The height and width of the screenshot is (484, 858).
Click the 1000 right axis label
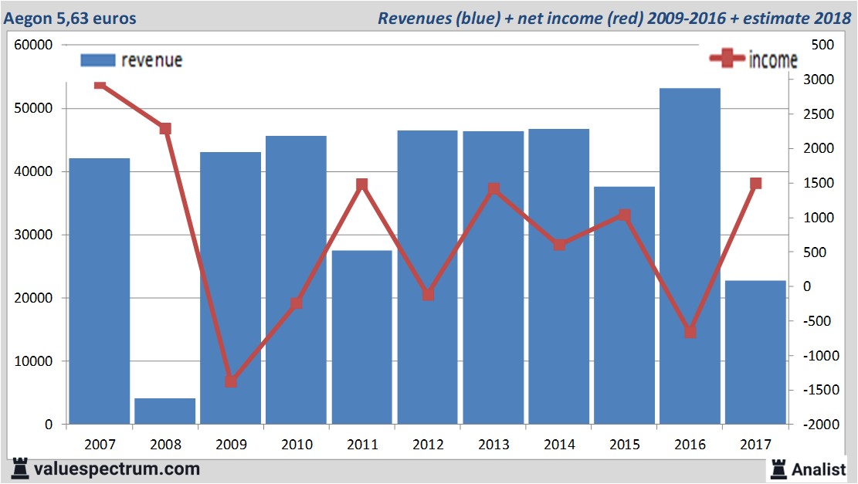coord(819,218)
